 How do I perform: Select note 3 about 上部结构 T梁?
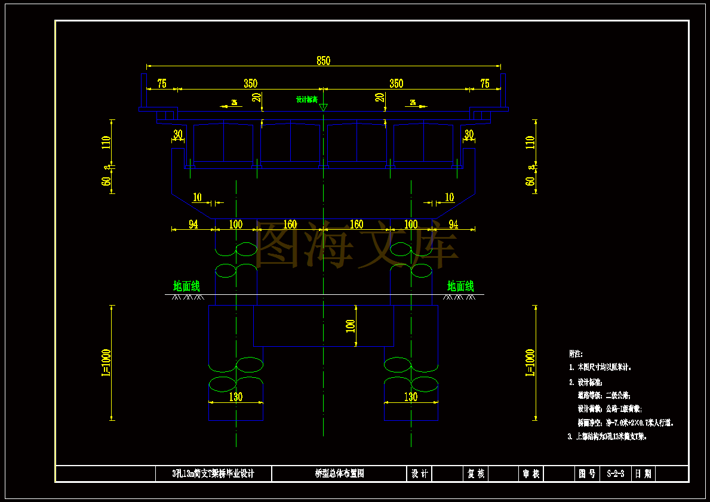tap(607, 437)
